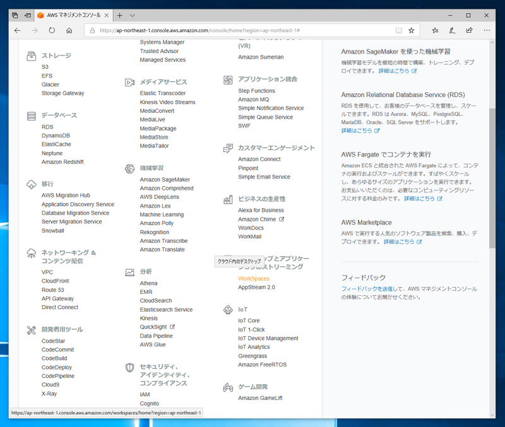Screen dimensions: 505x427
Task: Open IoT Core service
Action: (x=249, y=321)
